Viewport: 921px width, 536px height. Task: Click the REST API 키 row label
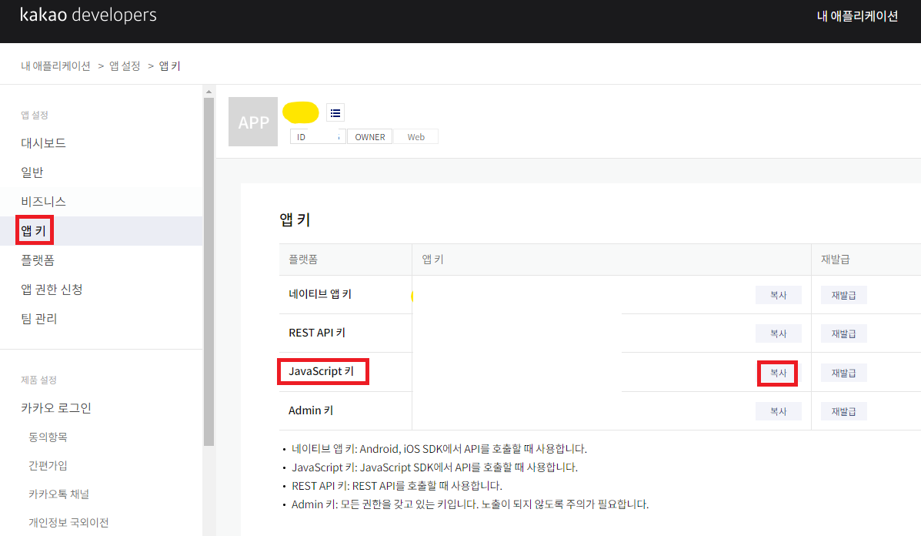(x=317, y=333)
